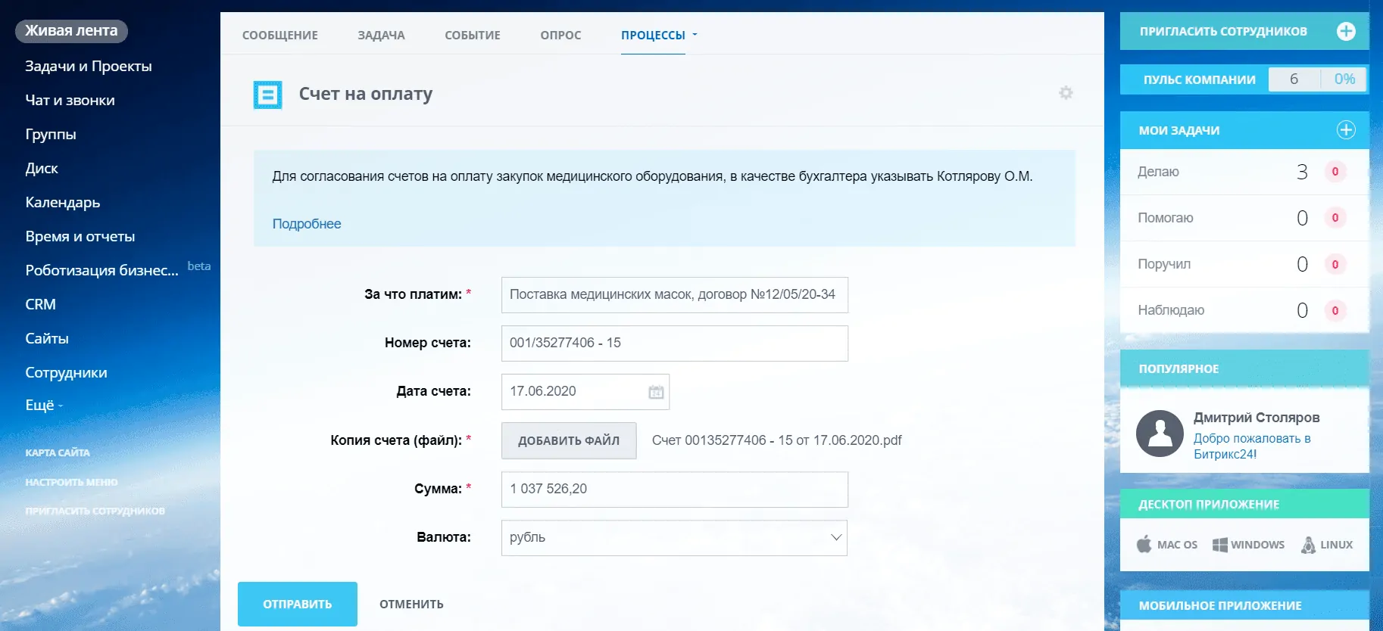
Task: Click the Подробнее link
Action: [x=307, y=224]
